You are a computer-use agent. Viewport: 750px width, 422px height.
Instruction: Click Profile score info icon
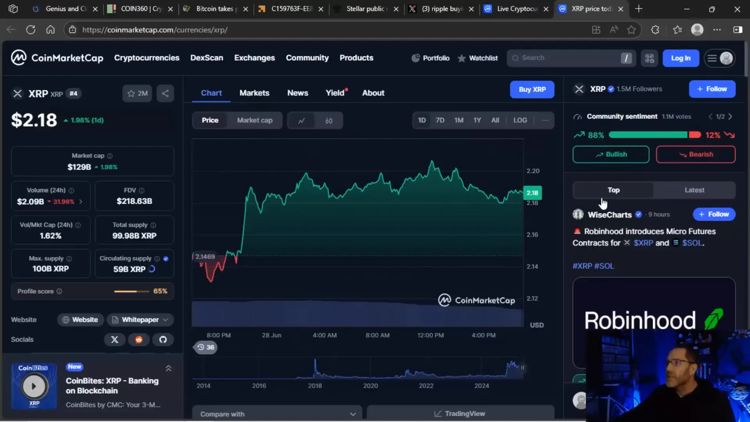pyautogui.click(x=59, y=291)
